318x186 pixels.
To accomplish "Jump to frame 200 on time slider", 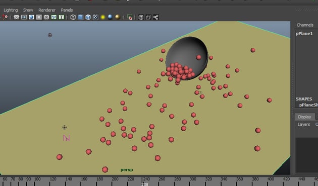I will click(x=115, y=179).
